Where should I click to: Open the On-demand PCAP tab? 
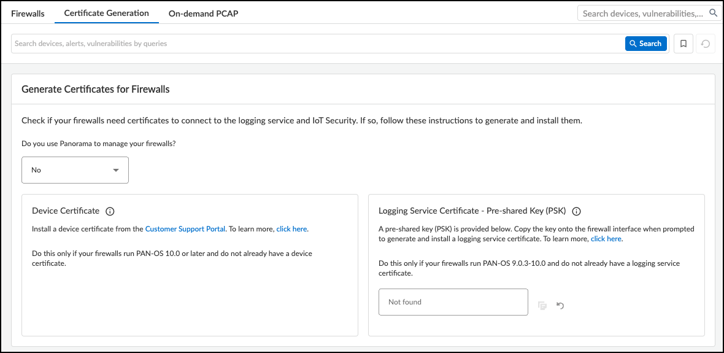(x=203, y=14)
